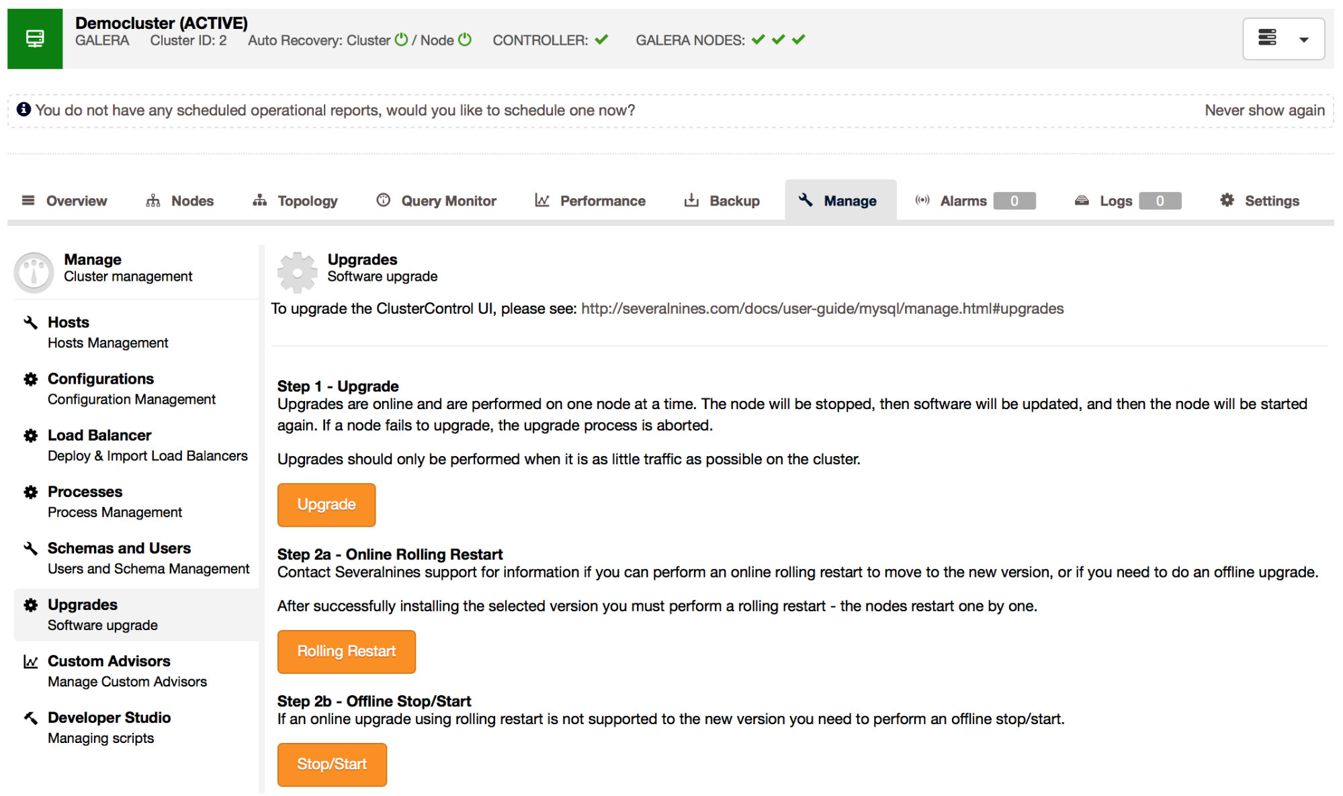Click the Hosts wrench icon
The height and width of the screenshot is (796, 1343).
30,322
